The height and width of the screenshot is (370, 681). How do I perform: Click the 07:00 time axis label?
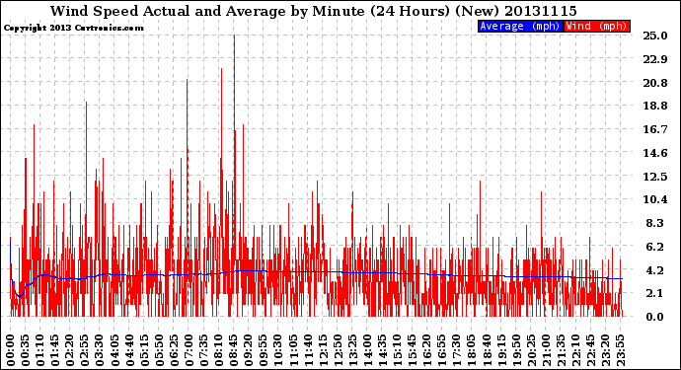click(189, 350)
